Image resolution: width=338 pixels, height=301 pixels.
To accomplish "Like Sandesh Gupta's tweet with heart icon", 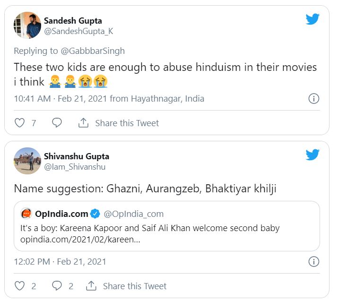I will 19,123.
